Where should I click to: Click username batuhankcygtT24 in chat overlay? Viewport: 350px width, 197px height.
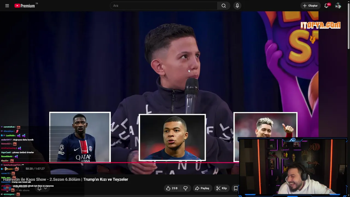click(x=12, y=165)
